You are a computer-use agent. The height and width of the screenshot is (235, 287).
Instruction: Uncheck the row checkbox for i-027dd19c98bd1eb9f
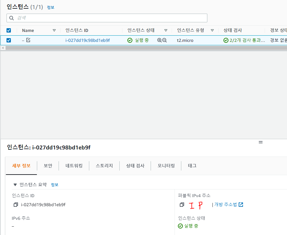[x=9, y=40]
